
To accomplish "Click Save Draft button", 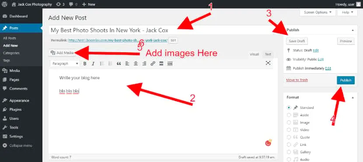I will [x=297, y=41].
